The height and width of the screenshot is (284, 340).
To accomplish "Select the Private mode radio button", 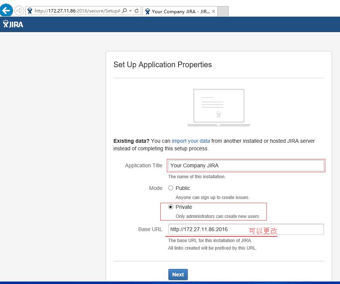I will click(x=171, y=207).
